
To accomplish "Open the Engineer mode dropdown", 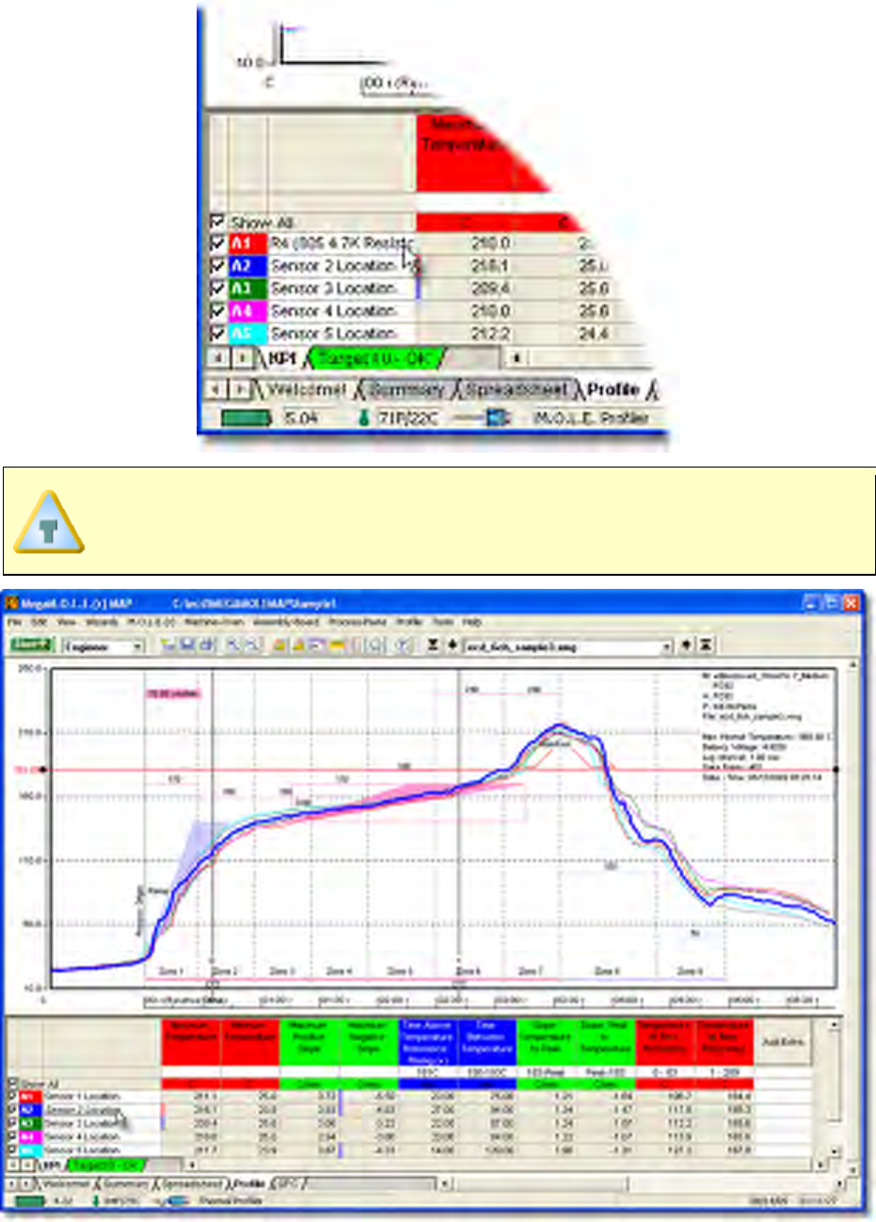I will click(x=137, y=646).
